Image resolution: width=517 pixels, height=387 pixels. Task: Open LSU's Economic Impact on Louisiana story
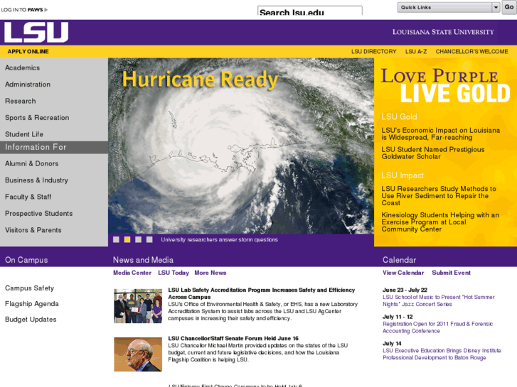[440, 134]
